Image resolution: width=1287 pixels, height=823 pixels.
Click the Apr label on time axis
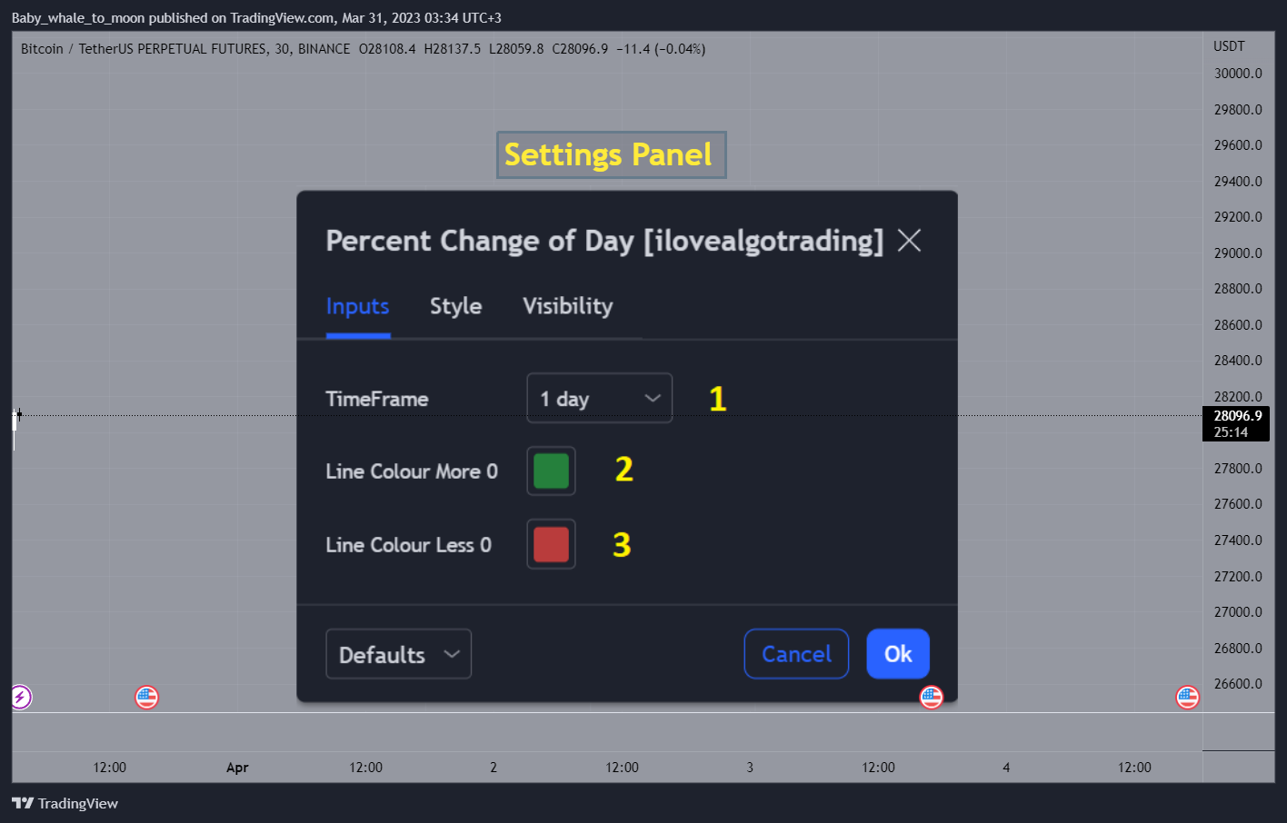[x=237, y=768]
